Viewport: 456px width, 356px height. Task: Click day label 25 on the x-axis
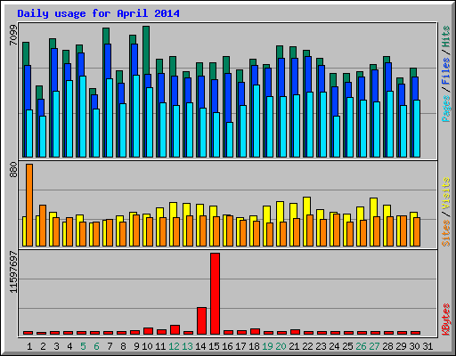coord(347,346)
